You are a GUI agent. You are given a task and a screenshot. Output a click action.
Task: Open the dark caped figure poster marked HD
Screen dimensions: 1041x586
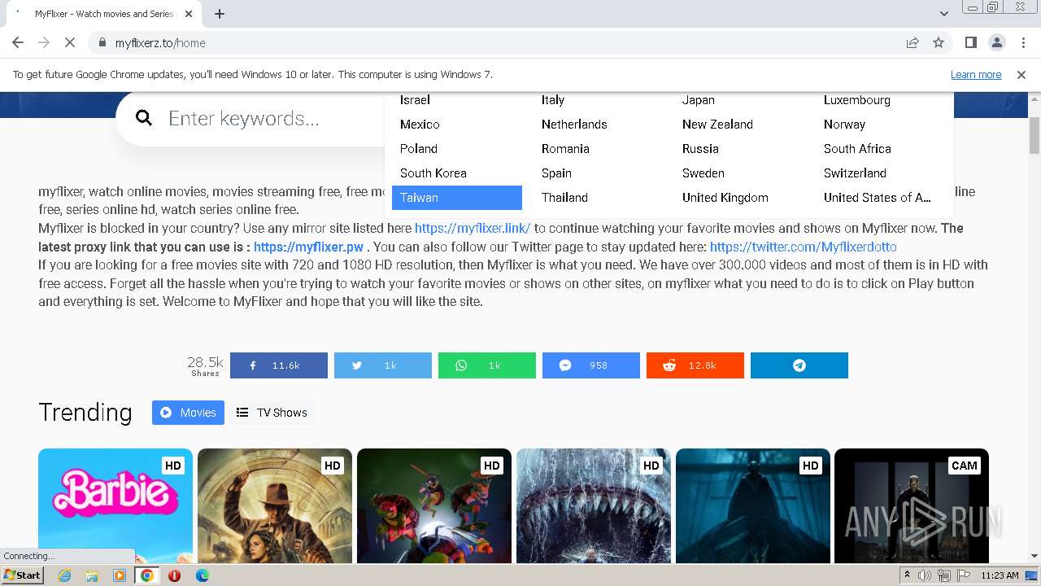click(x=753, y=505)
